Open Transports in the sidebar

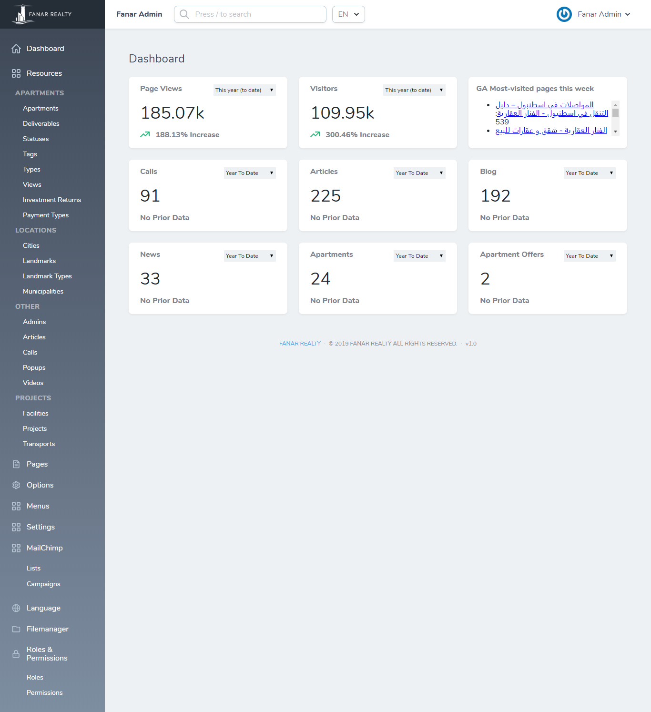39,444
